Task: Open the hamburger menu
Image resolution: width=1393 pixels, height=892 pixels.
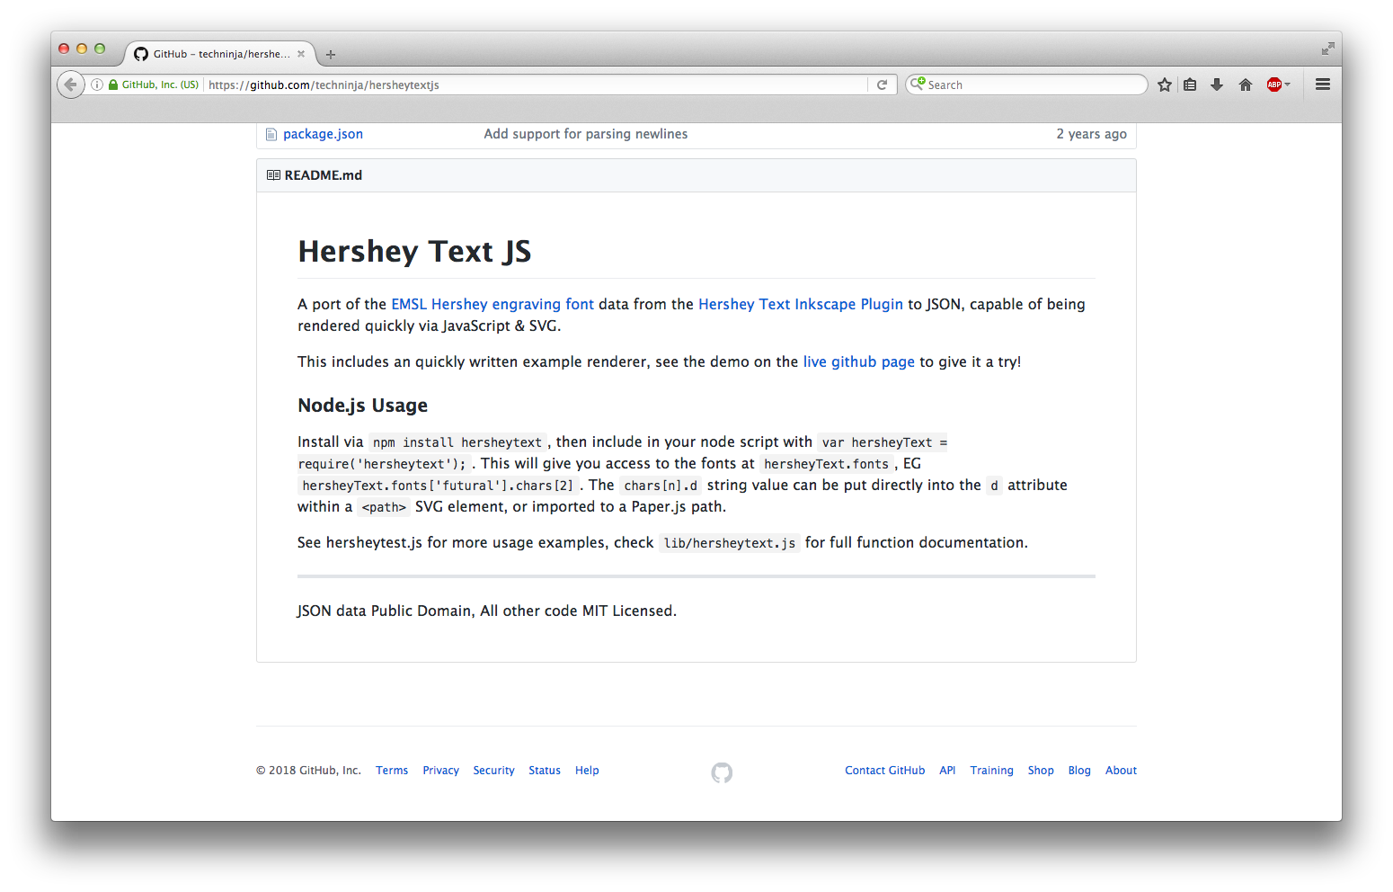Action: 1322,85
